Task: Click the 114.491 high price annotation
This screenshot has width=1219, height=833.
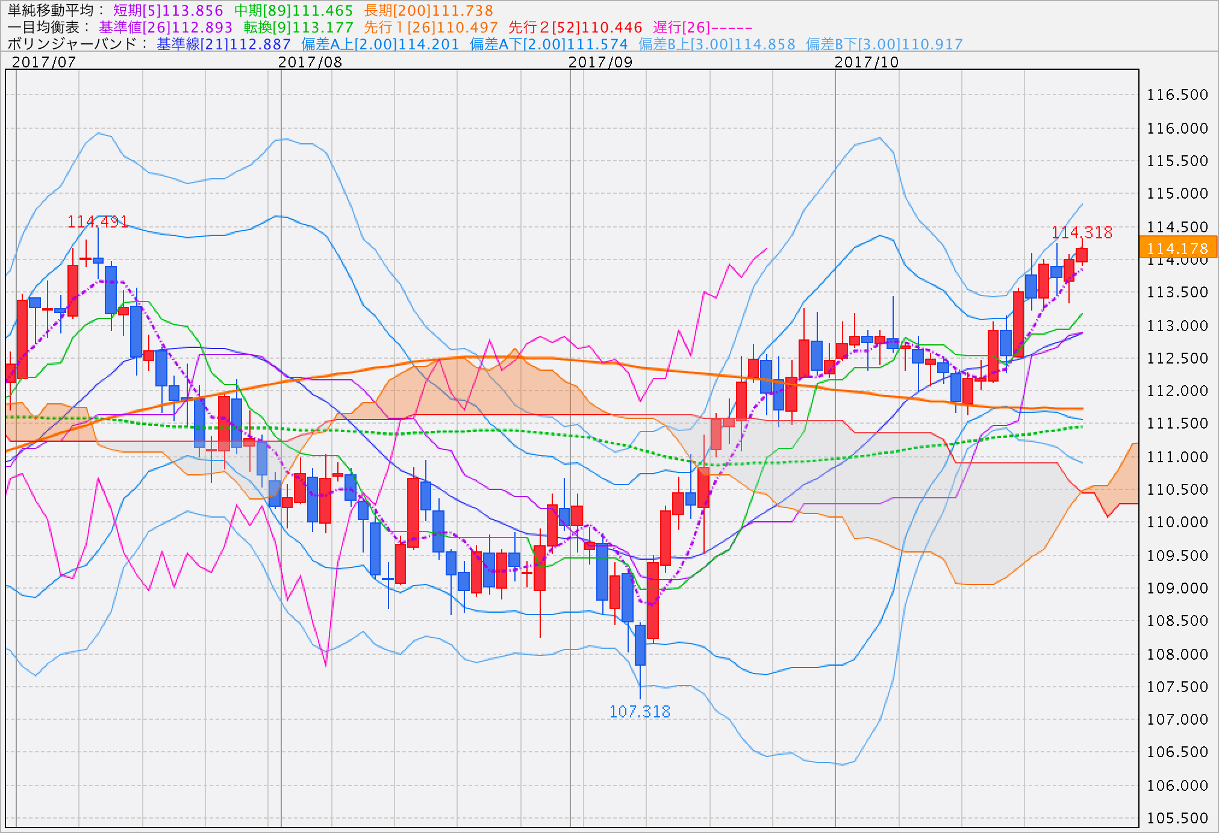Action: click(x=98, y=222)
